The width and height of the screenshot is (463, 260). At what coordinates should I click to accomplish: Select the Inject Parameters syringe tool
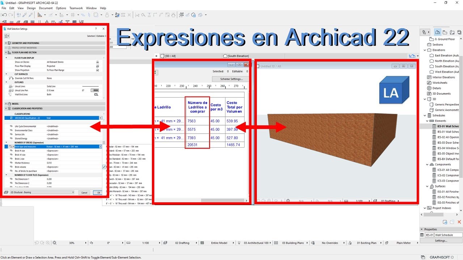pos(30,15)
